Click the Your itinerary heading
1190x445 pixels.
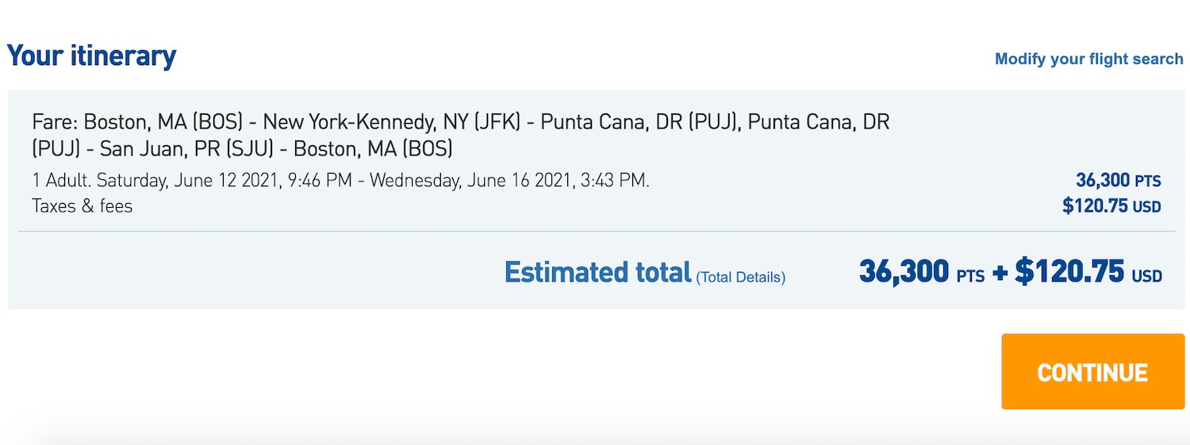[91, 56]
